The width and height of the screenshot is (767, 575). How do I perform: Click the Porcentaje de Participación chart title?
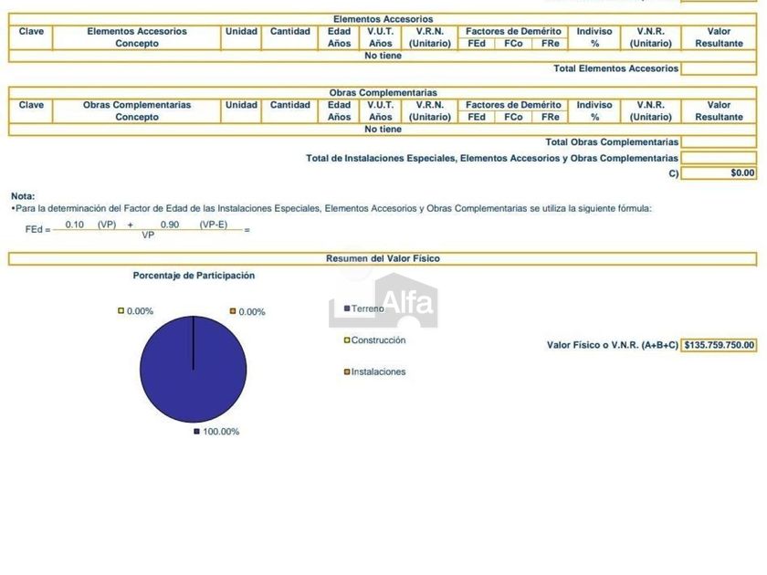pos(194,276)
